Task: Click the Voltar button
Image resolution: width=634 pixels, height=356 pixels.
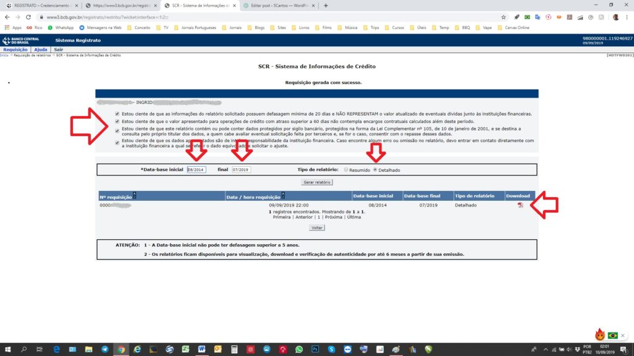Action: click(x=317, y=228)
